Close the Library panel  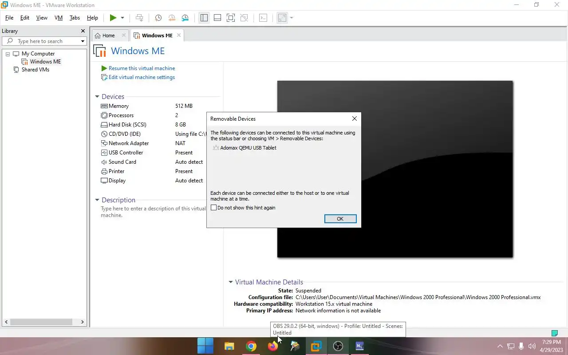click(83, 31)
